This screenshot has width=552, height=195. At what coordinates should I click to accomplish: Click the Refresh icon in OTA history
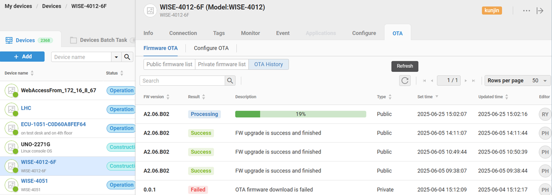point(405,81)
